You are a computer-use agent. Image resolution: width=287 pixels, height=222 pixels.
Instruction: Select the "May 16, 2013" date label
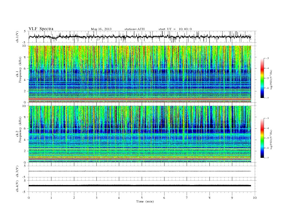click(101, 29)
